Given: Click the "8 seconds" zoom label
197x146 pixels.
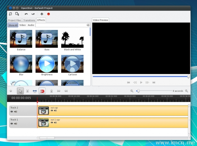Looking at the screenshot, I should click(x=178, y=91).
